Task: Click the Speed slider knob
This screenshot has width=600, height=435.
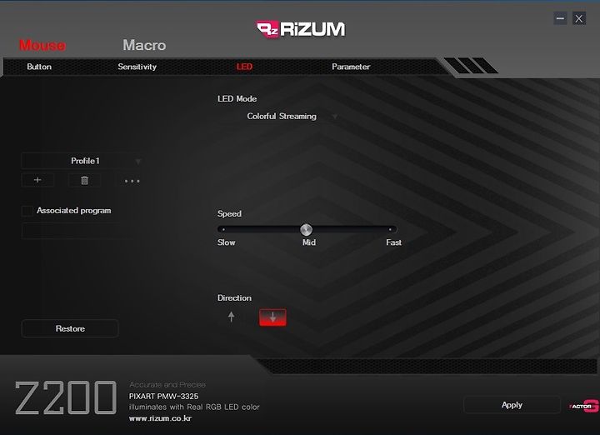Action: point(306,229)
